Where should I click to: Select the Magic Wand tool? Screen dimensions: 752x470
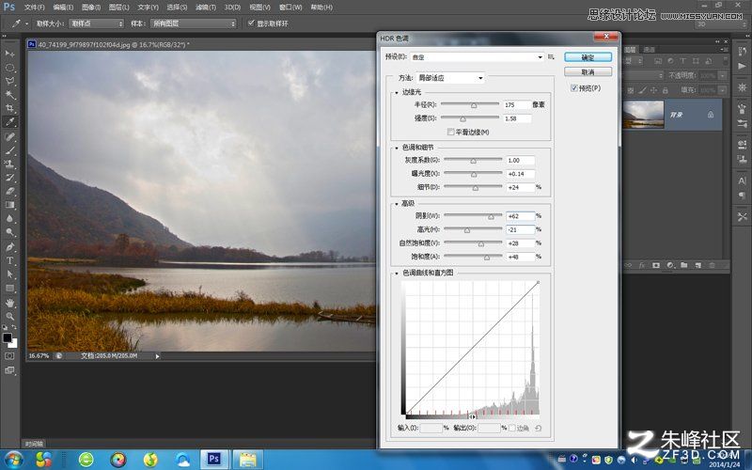coord(9,95)
